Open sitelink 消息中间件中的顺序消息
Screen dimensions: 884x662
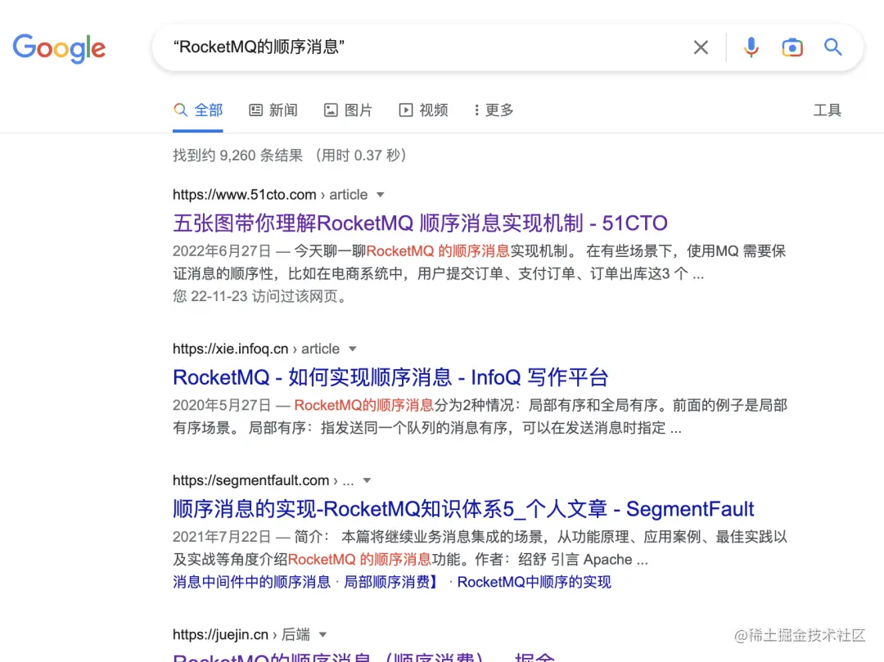point(251,582)
